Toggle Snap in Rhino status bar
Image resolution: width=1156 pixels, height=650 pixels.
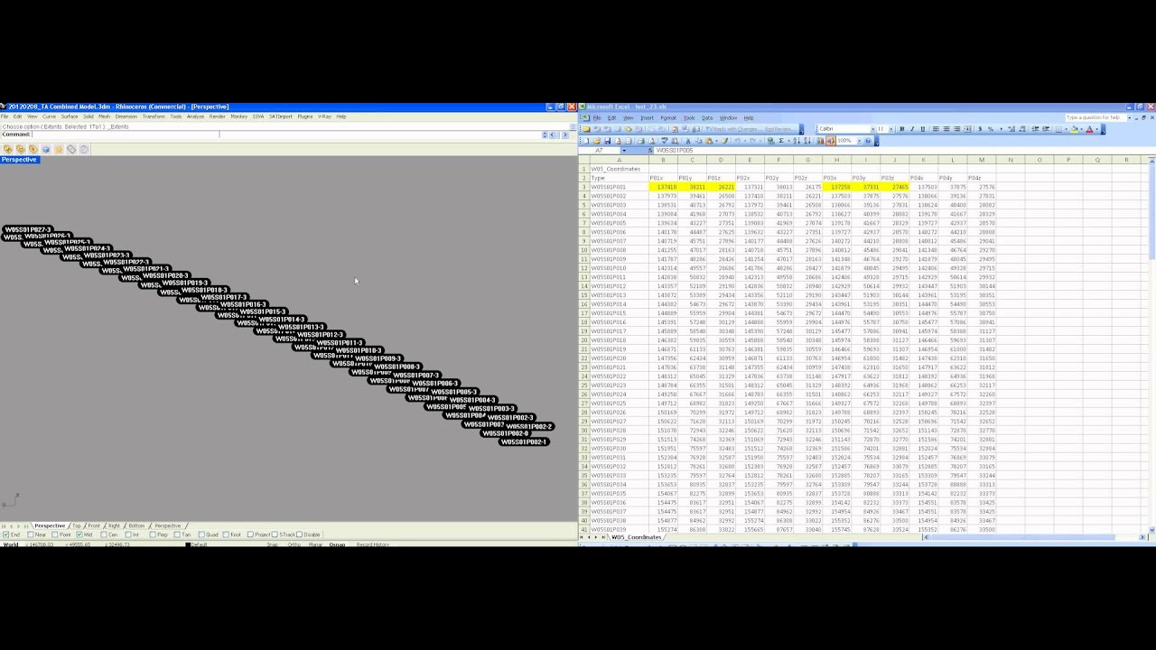272,544
